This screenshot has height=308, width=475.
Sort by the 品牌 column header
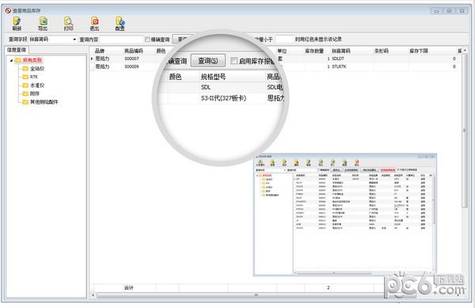[x=100, y=51]
